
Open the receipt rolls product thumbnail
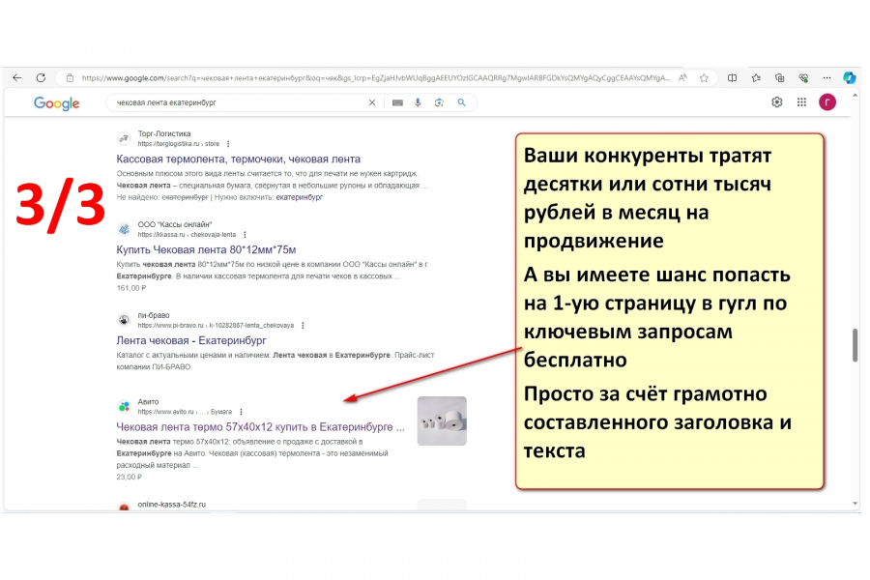pos(442,420)
